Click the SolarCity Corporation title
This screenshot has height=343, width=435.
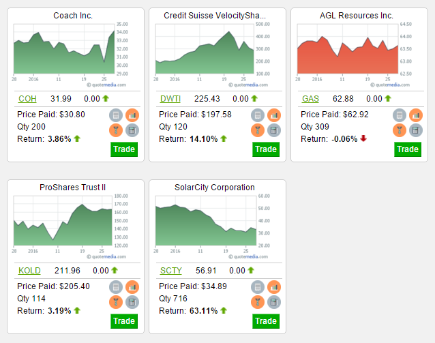(215, 188)
